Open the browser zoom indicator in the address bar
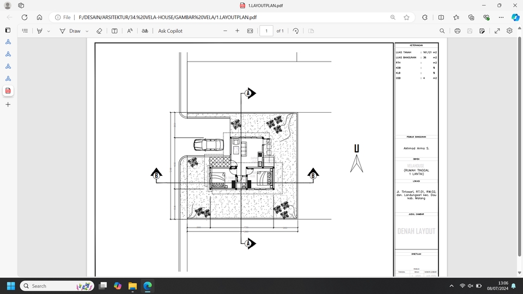 (393, 17)
